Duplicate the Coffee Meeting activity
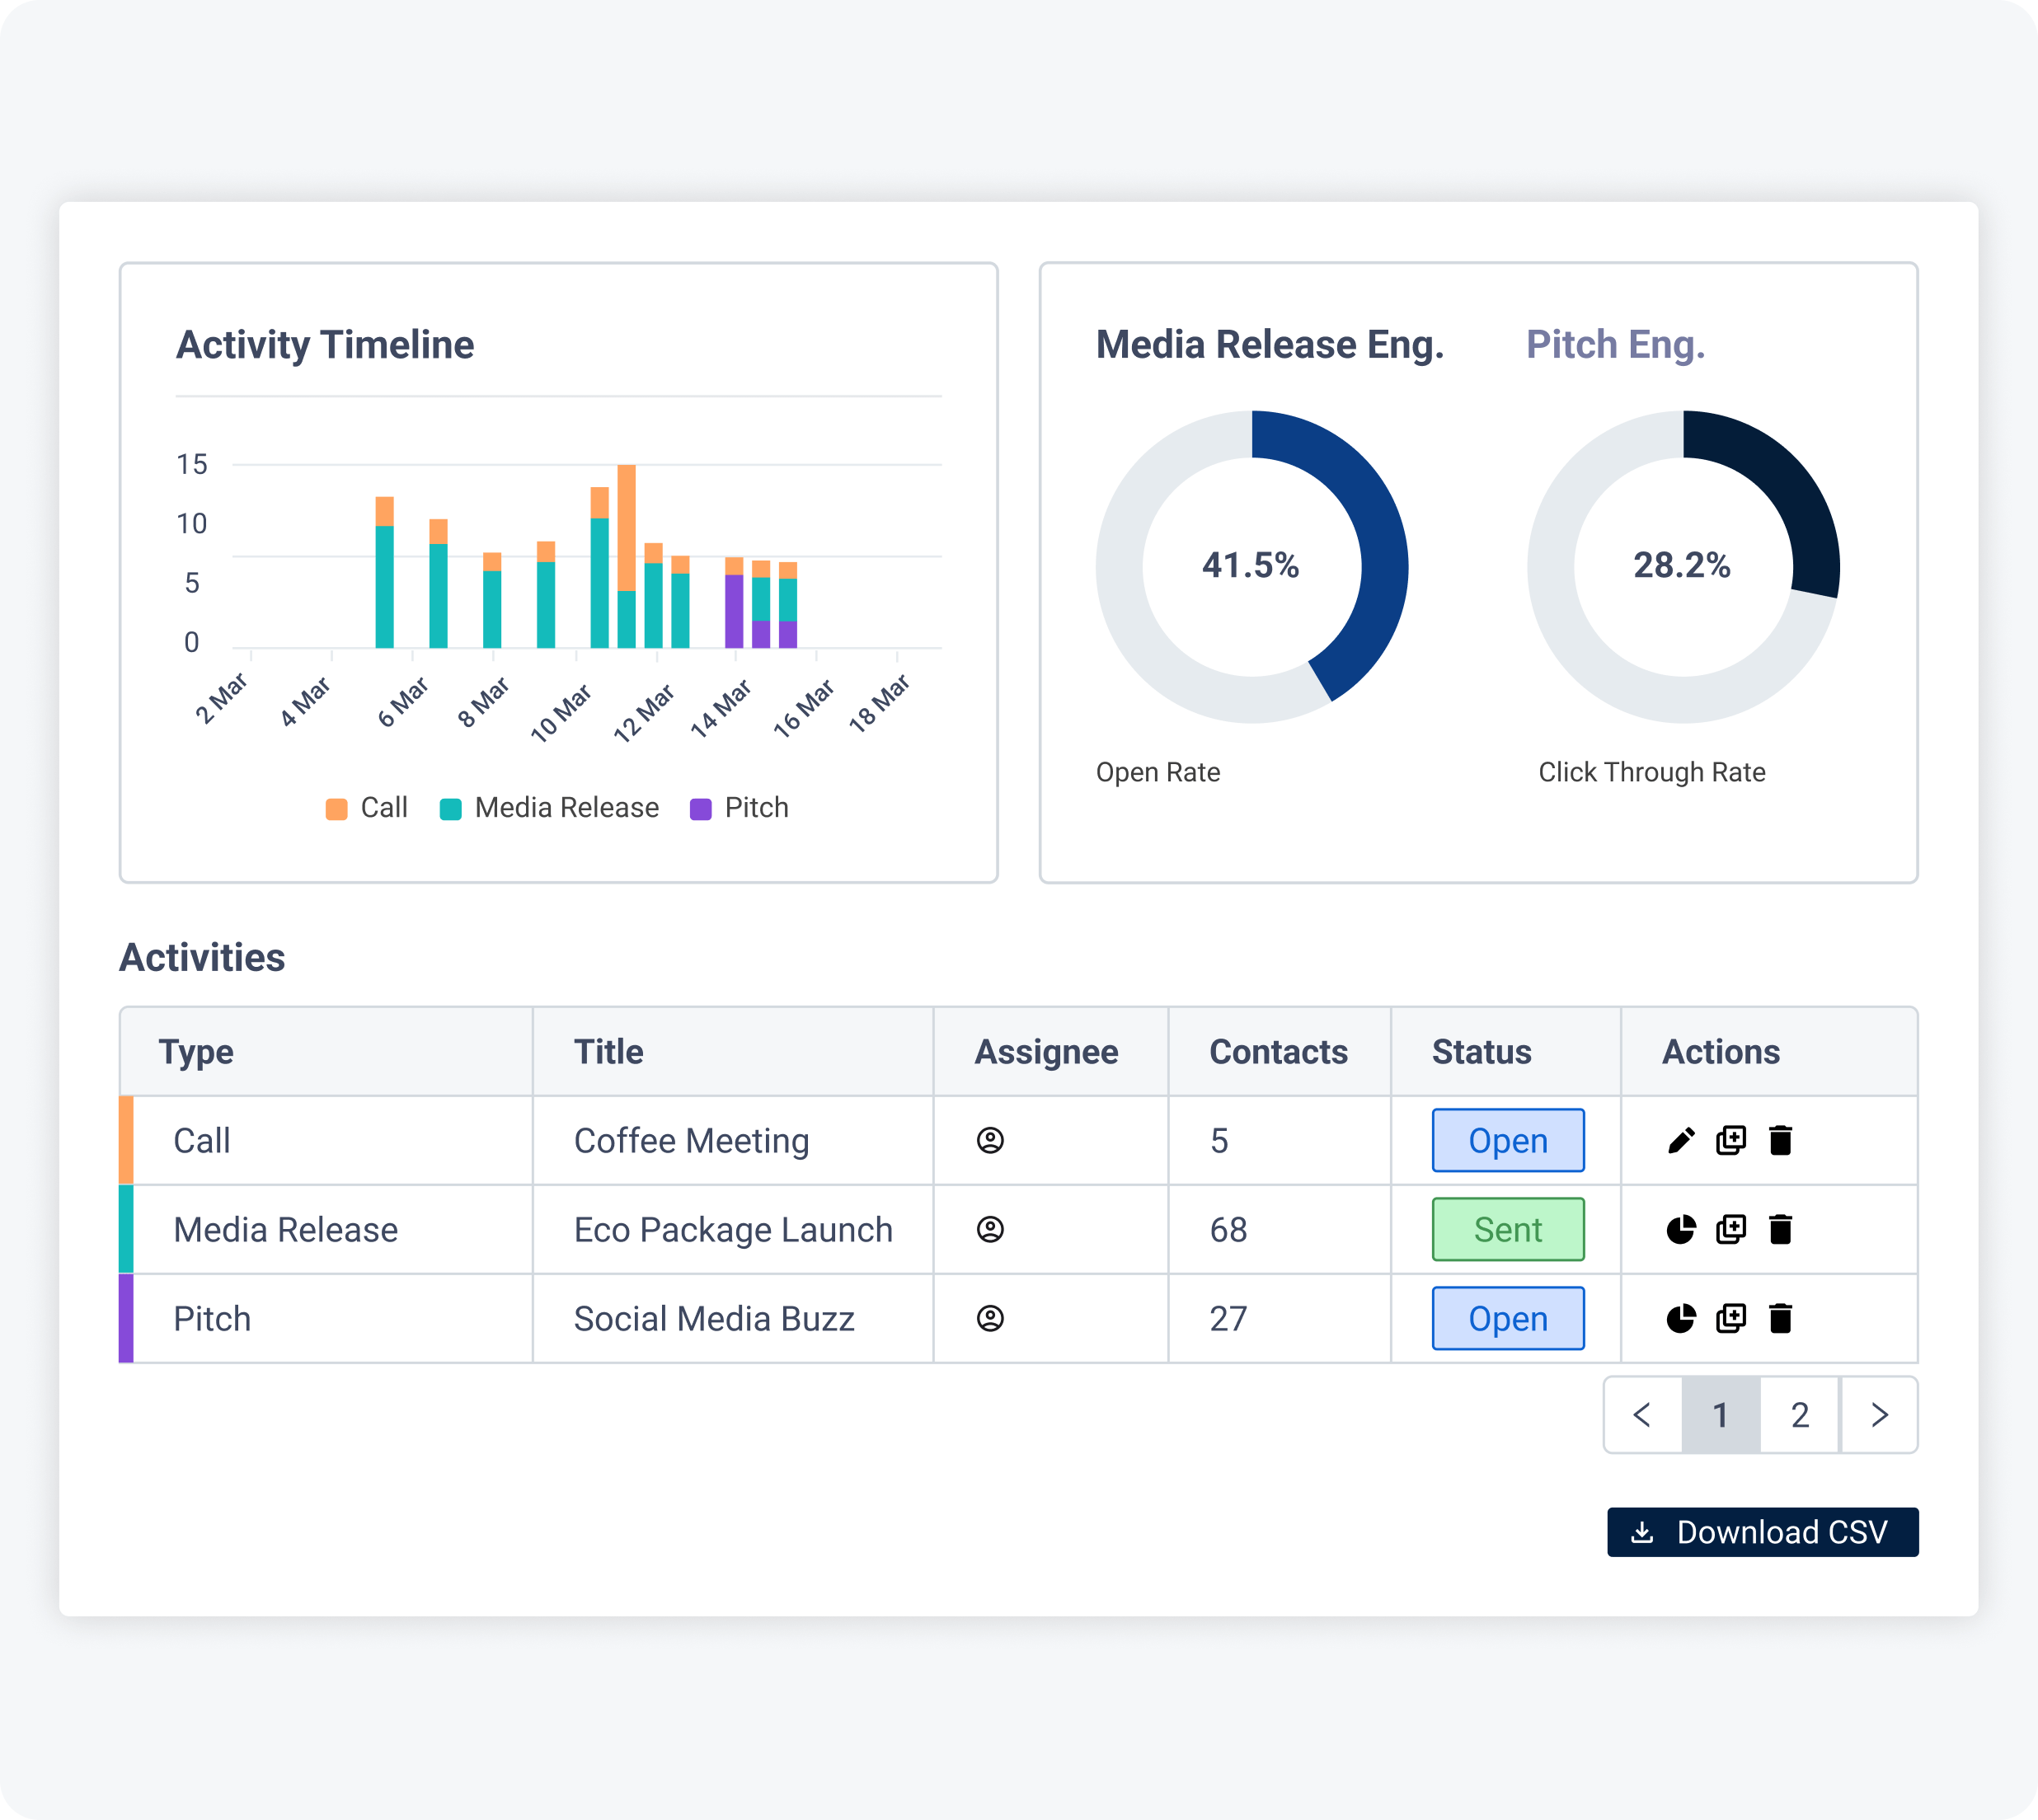2038x1820 pixels. 1731,1140
